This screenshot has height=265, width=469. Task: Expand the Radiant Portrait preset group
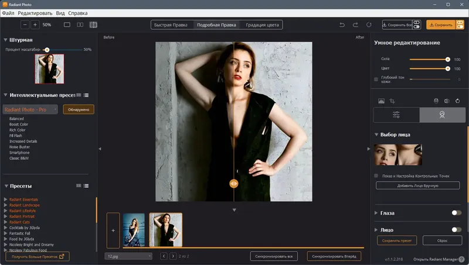(x=5, y=216)
